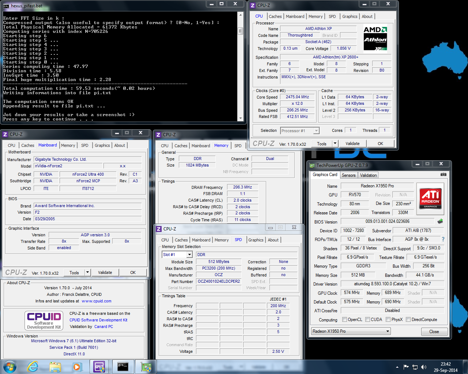Select the Command Prompt taskbar icon
Image resolution: width=468 pixels, height=374 pixels.
(x=123, y=367)
